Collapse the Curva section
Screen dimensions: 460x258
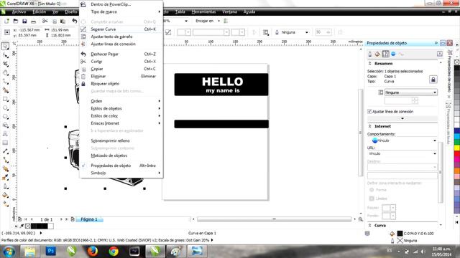click(x=369, y=226)
